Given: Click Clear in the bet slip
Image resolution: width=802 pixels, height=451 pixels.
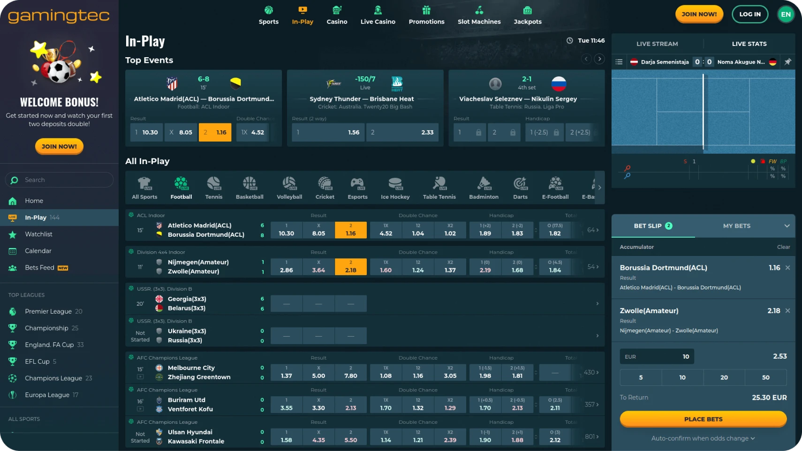Looking at the screenshot, I should [783, 247].
